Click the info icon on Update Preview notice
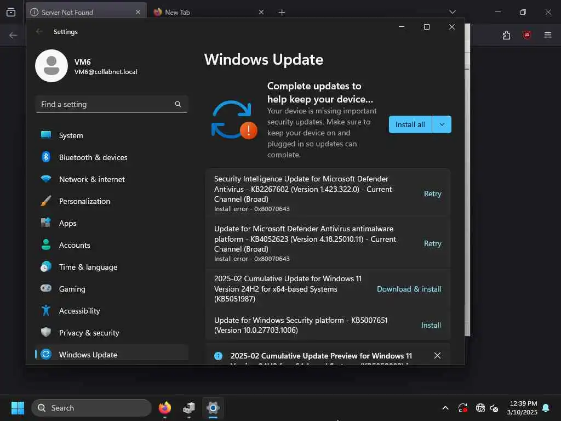Viewport: 561px width, 421px height. point(218,356)
